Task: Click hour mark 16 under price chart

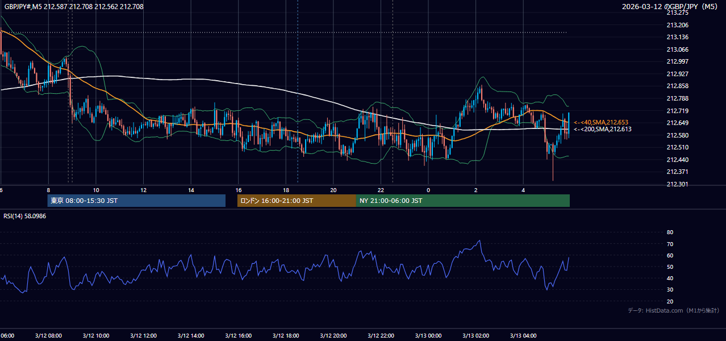Action: 239,190
